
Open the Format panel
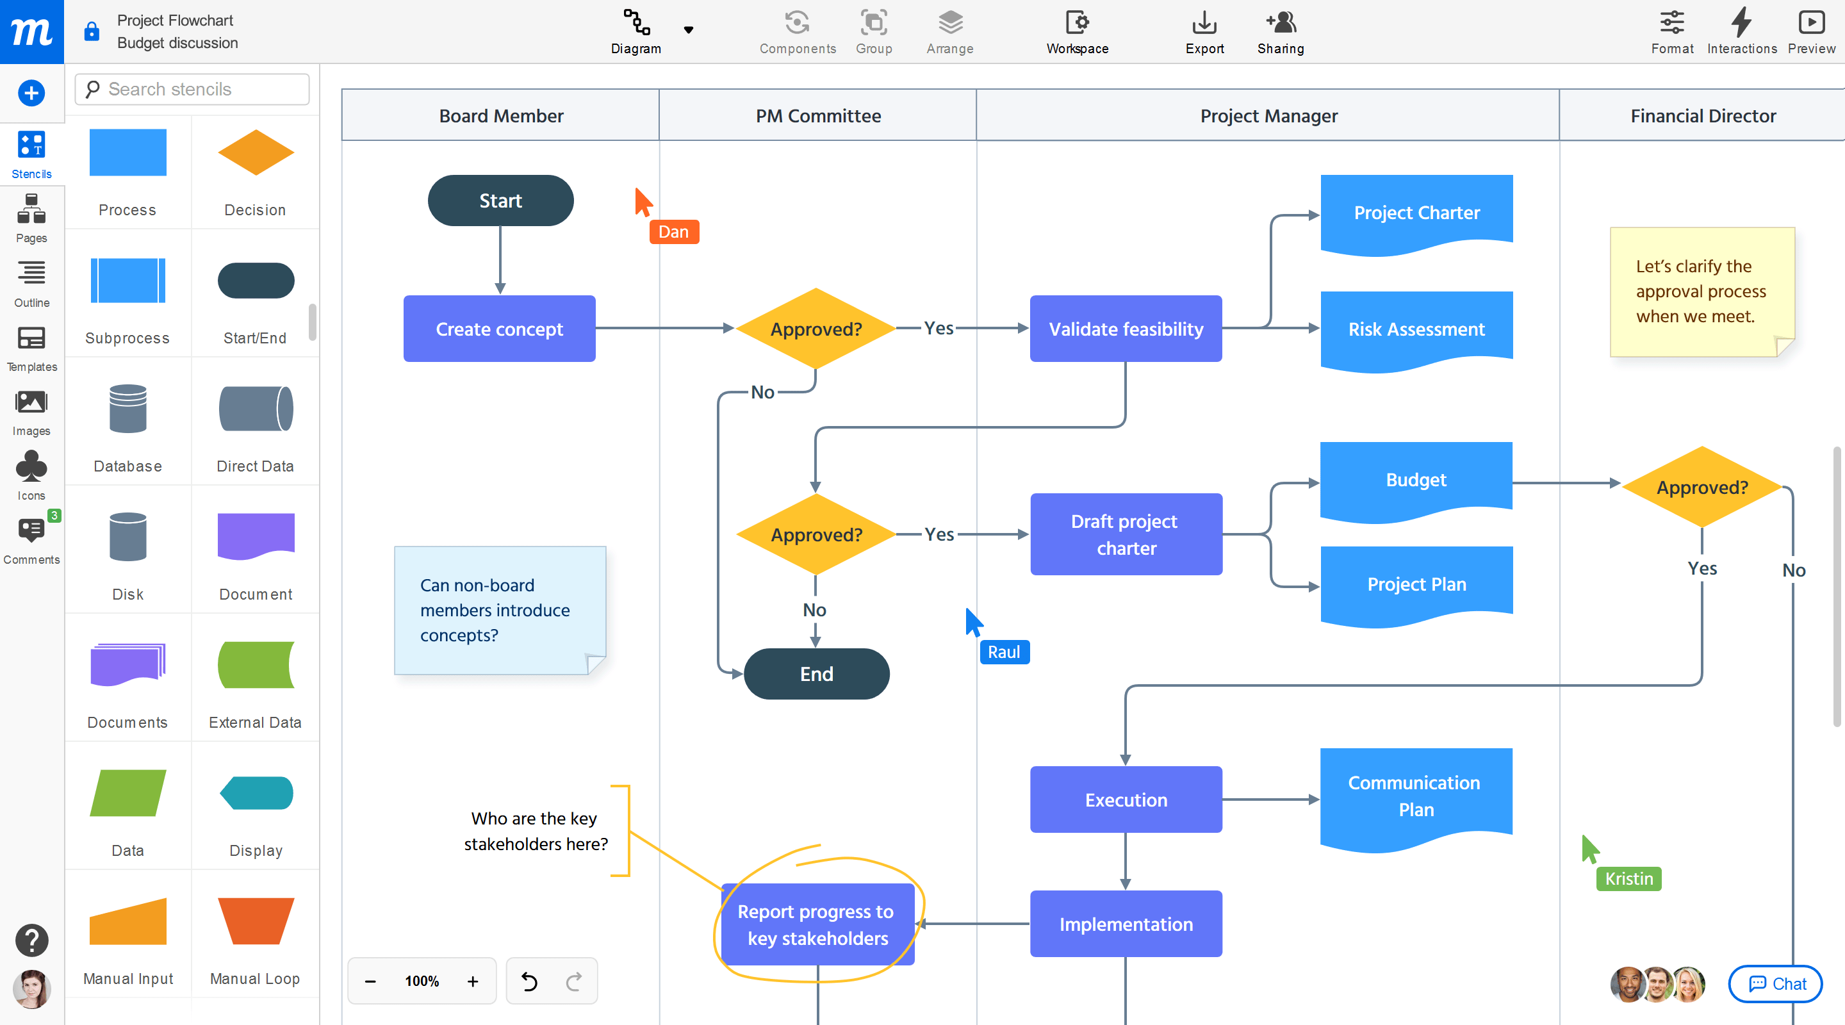point(1671,31)
